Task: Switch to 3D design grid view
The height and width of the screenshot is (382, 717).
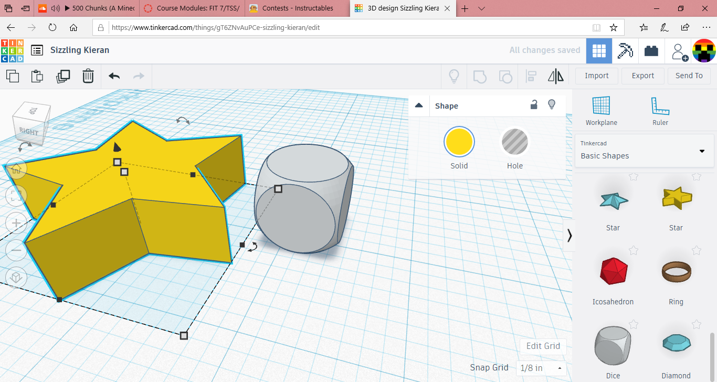Action: coord(599,51)
